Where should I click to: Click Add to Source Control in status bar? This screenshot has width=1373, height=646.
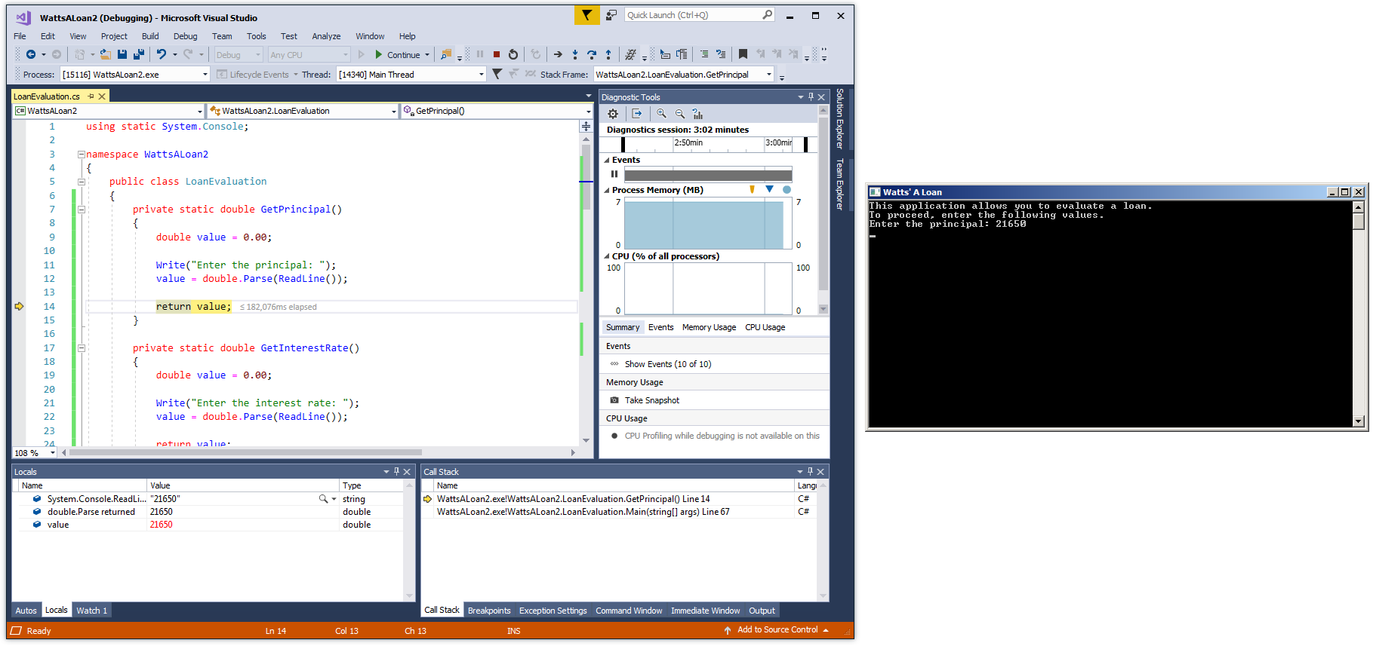coord(777,630)
